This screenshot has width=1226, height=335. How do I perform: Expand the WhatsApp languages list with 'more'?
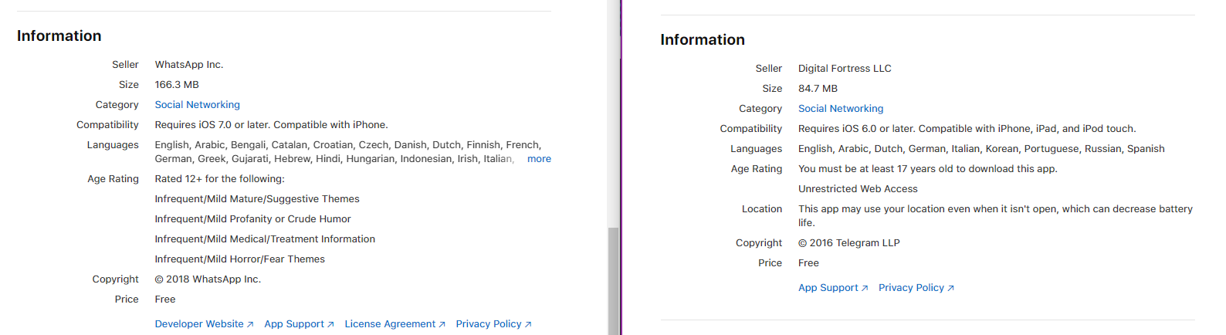click(539, 159)
